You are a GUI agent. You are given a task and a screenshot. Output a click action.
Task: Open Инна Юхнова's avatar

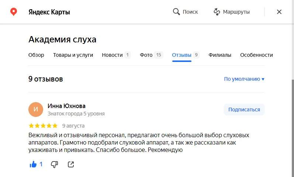coord(36,109)
